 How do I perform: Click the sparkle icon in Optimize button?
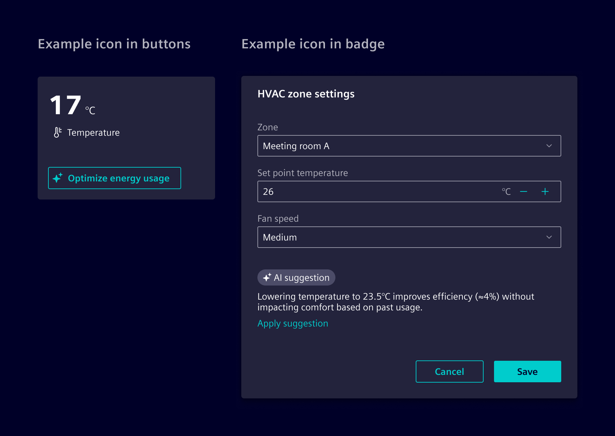pos(58,178)
